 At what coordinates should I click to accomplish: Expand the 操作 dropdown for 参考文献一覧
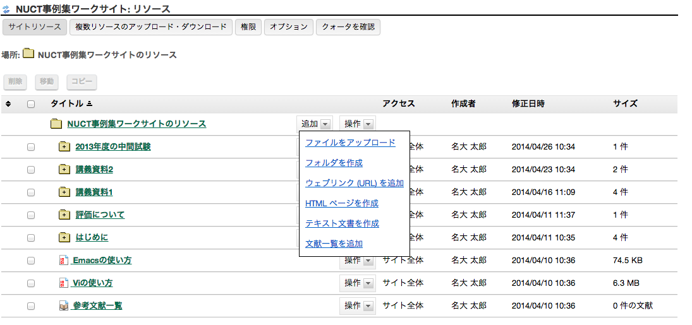357,305
